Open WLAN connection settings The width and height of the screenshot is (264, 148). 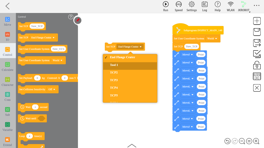(231, 6)
